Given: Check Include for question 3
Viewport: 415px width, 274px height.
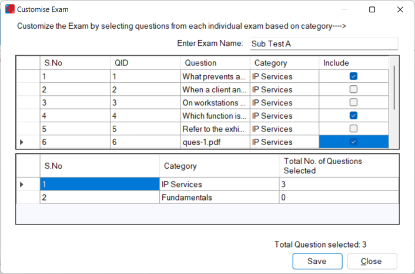Looking at the screenshot, I should (353, 102).
